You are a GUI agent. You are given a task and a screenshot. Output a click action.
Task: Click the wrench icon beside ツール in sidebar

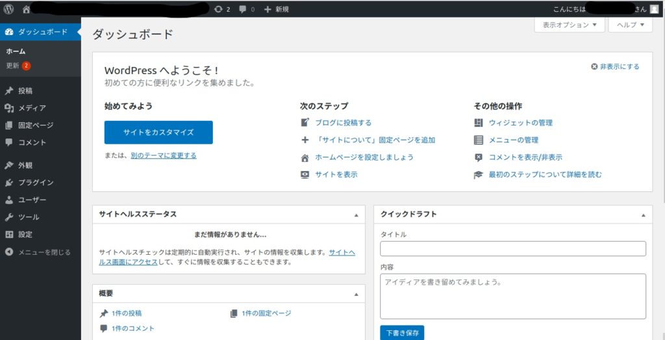9,217
